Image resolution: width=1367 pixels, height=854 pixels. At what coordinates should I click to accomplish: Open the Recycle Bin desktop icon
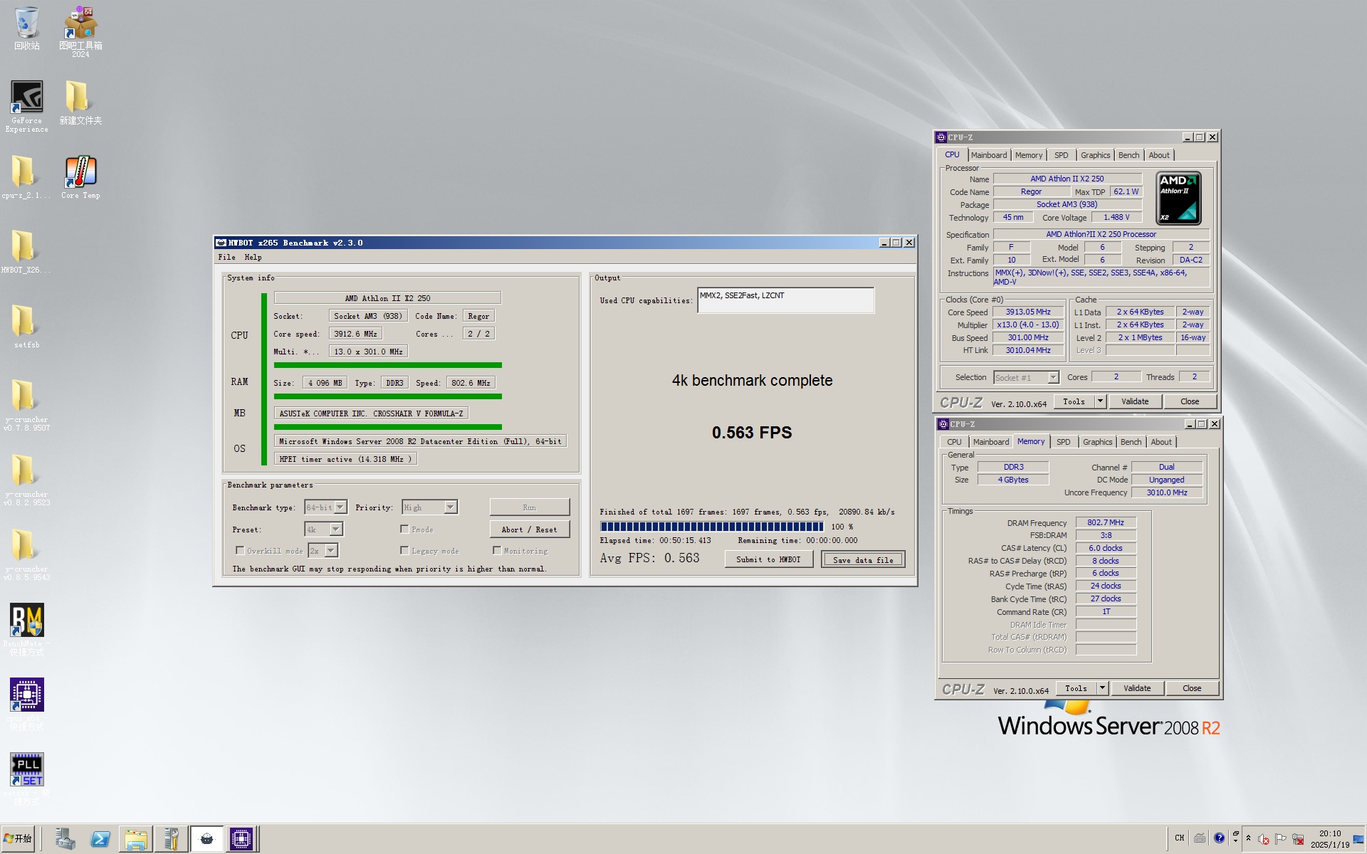(x=26, y=28)
